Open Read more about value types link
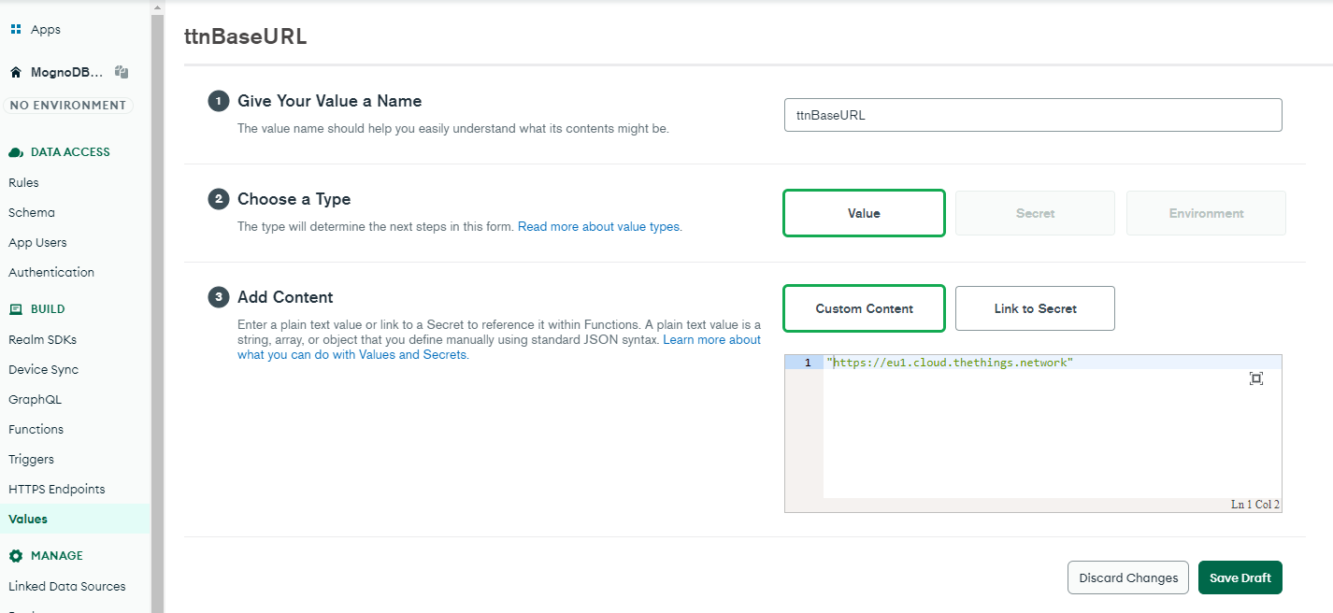The width and height of the screenshot is (1333, 613). tap(599, 226)
